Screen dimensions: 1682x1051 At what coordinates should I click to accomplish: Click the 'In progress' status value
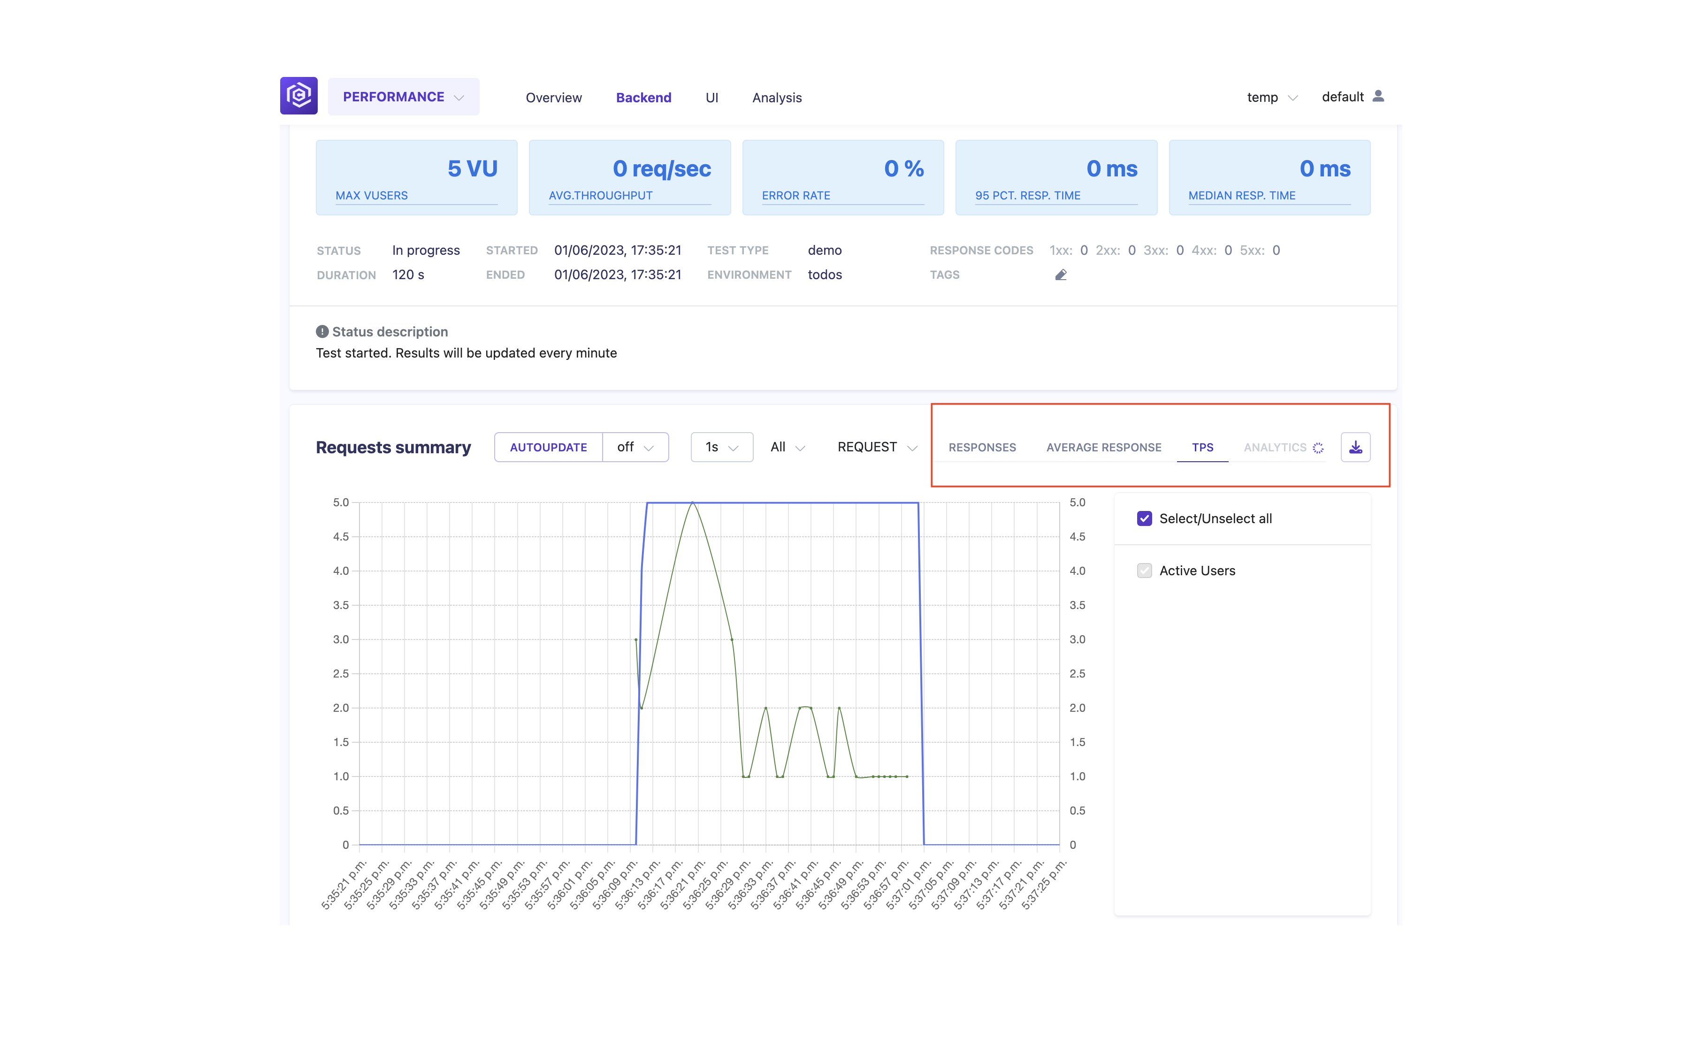click(x=425, y=250)
